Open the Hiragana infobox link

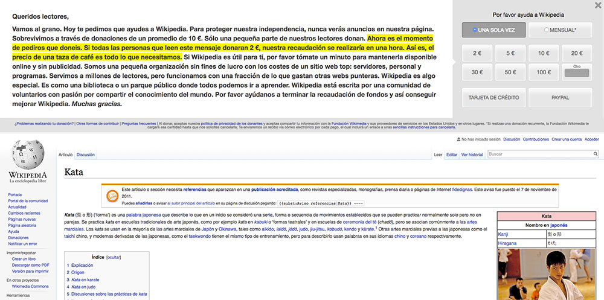click(x=507, y=243)
